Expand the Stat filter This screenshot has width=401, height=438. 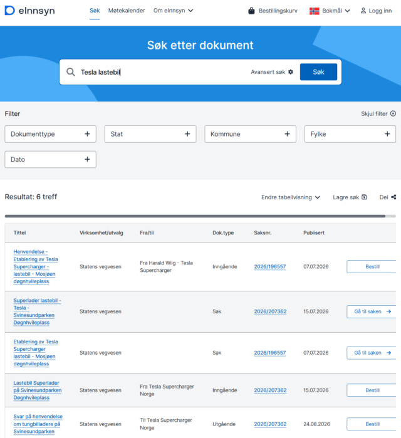150,134
